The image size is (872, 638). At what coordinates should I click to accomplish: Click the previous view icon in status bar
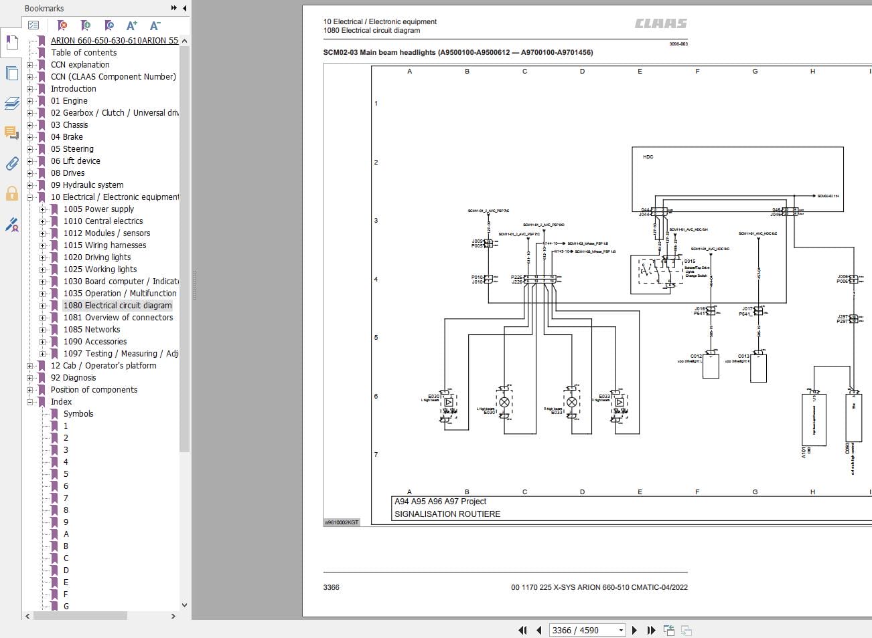point(669,630)
